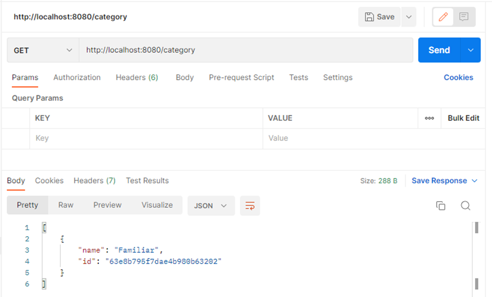Copy response with the copy icon

(x=440, y=205)
